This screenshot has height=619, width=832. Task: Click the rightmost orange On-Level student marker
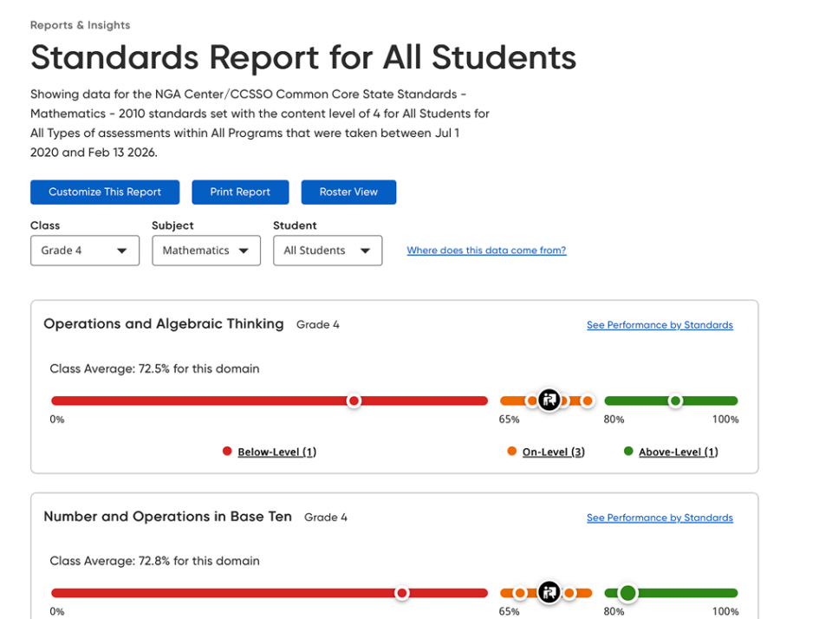click(x=588, y=401)
